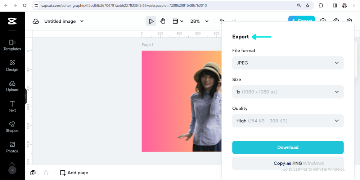Screen dimensions: 360x180
Task: Open the help question mark icon
Action: 336,21
